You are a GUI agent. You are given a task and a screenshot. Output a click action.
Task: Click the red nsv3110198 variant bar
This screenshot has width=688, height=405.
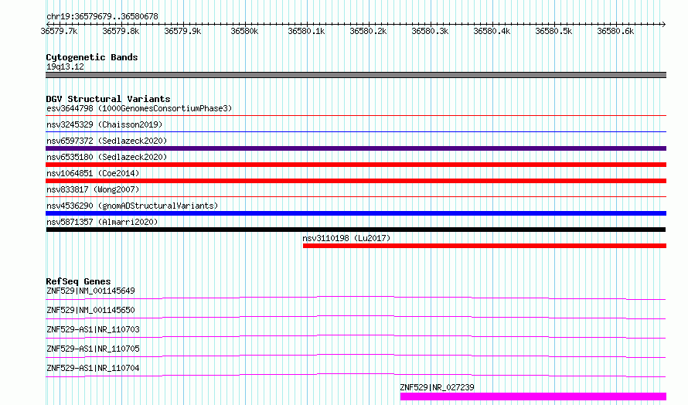point(485,246)
